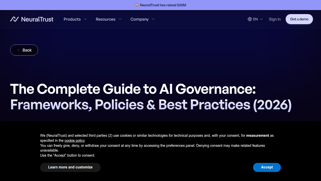Select the EN language label
The height and width of the screenshot is (181, 321).
[x=256, y=19]
